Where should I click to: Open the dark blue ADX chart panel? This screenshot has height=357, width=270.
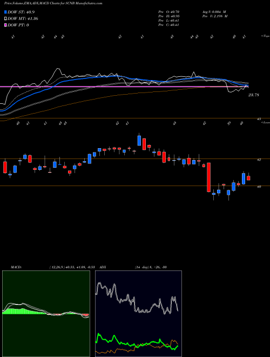pyautogui.click(x=138, y=314)
